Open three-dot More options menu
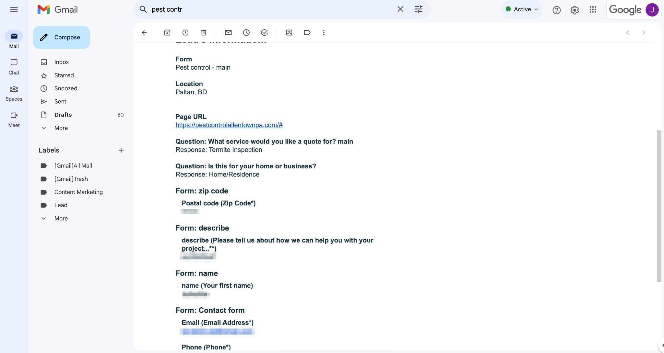 pyautogui.click(x=324, y=32)
